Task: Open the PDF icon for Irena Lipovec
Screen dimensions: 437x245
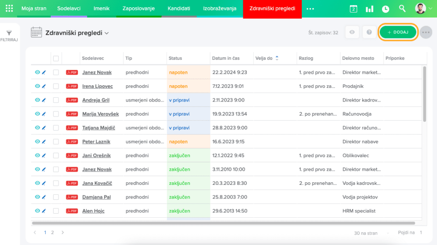Action: (72, 86)
